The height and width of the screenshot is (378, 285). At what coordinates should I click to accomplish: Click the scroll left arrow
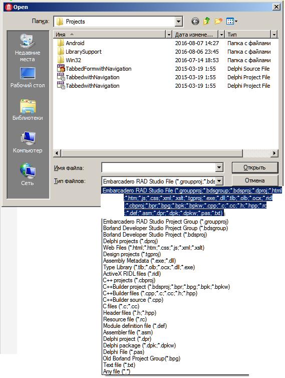(x=57, y=153)
